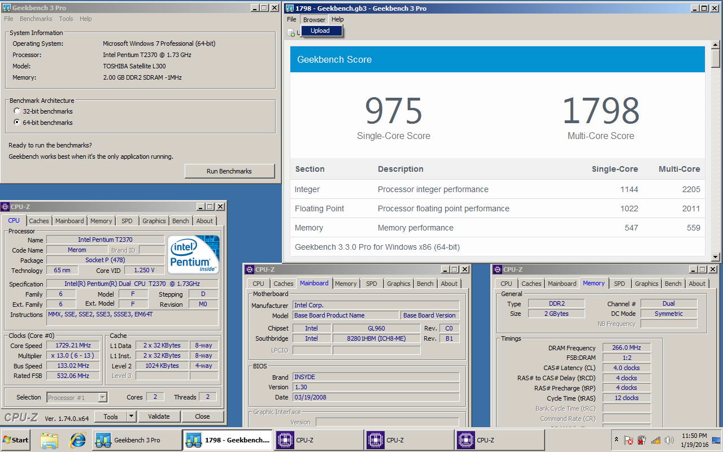The image size is (723, 452).
Task: Open Help menu in the results window
Action: (x=338, y=19)
